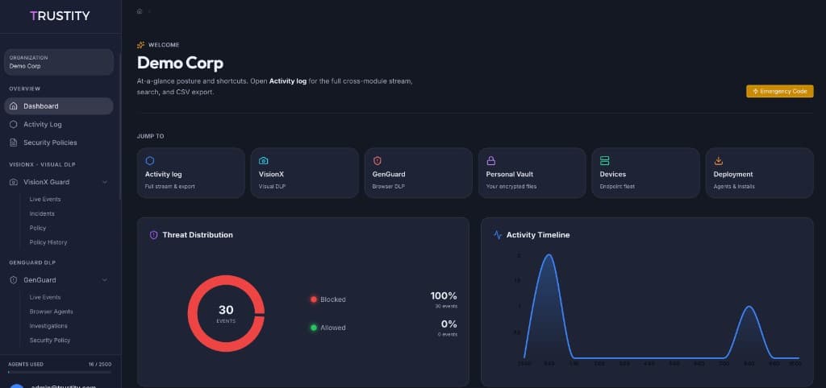Open the Personal Vault jump card

point(532,173)
